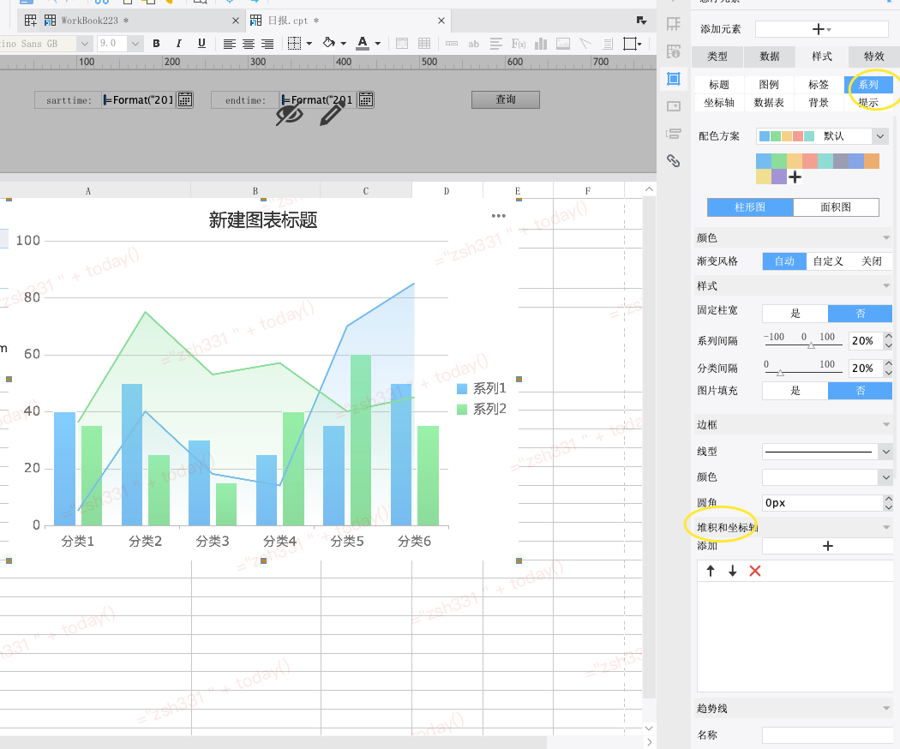Image resolution: width=900 pixels, height=749 pixels.
Task: Select the 面积图 chart type button
Action: tap(836, 207)
